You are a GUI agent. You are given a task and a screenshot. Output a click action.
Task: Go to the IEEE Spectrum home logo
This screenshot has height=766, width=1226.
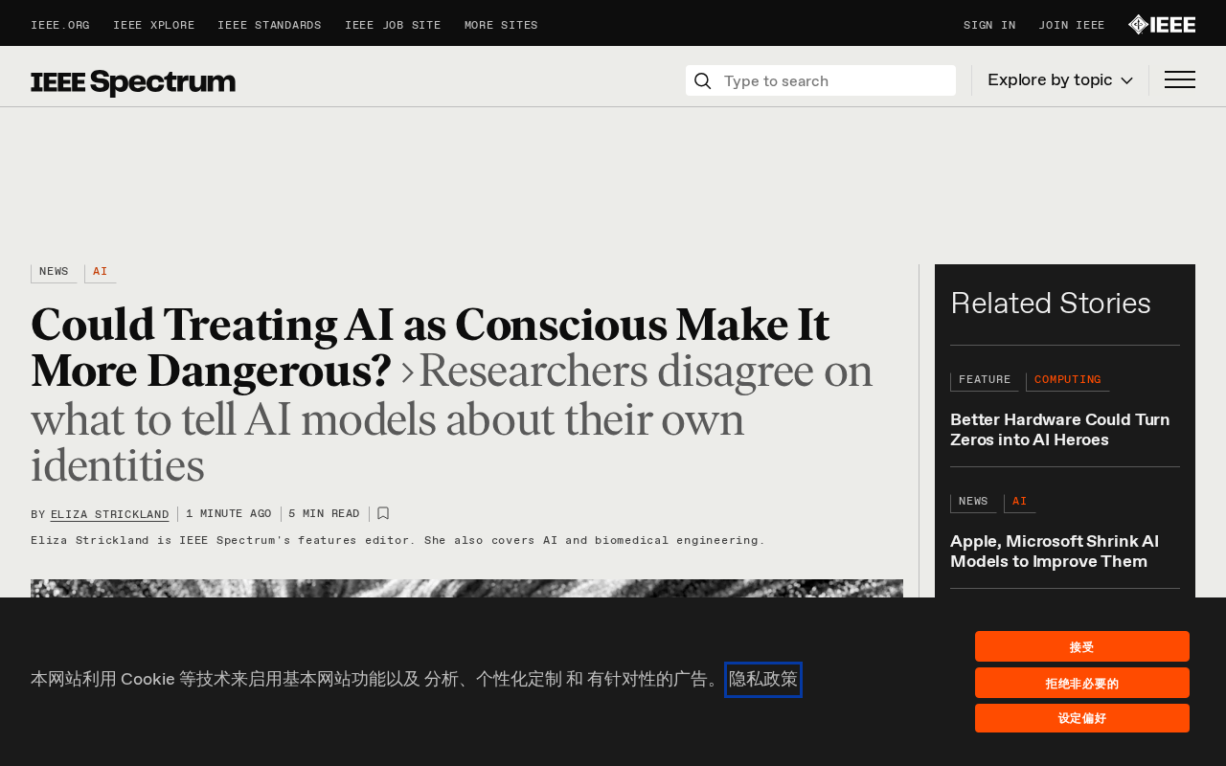tap(133, 82)
